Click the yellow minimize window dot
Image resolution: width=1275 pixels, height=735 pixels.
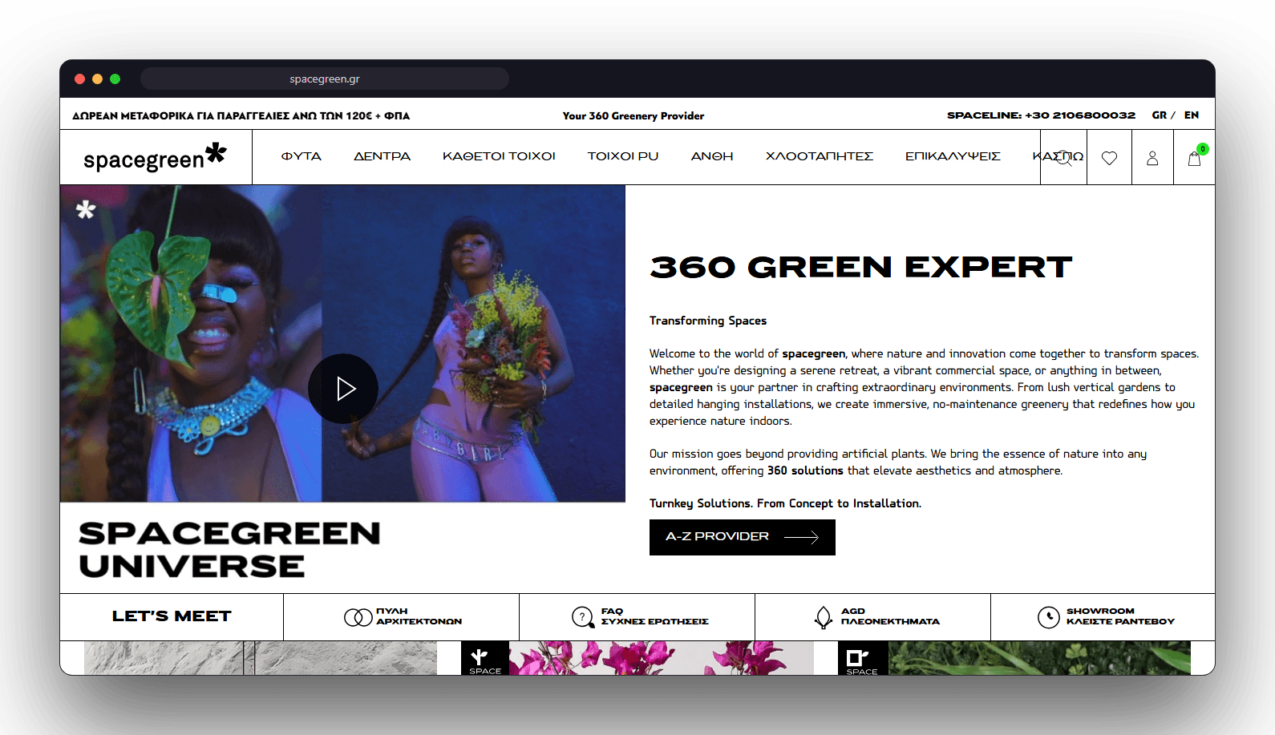point(97,79)
